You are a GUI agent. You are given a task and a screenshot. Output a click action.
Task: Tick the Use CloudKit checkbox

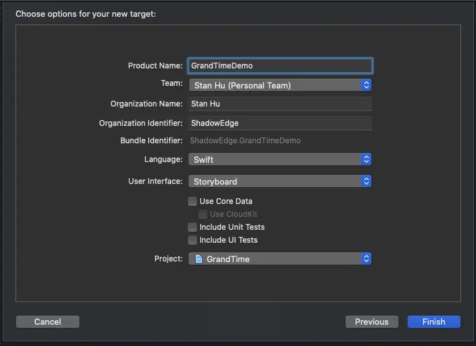(x=203, y=214)
